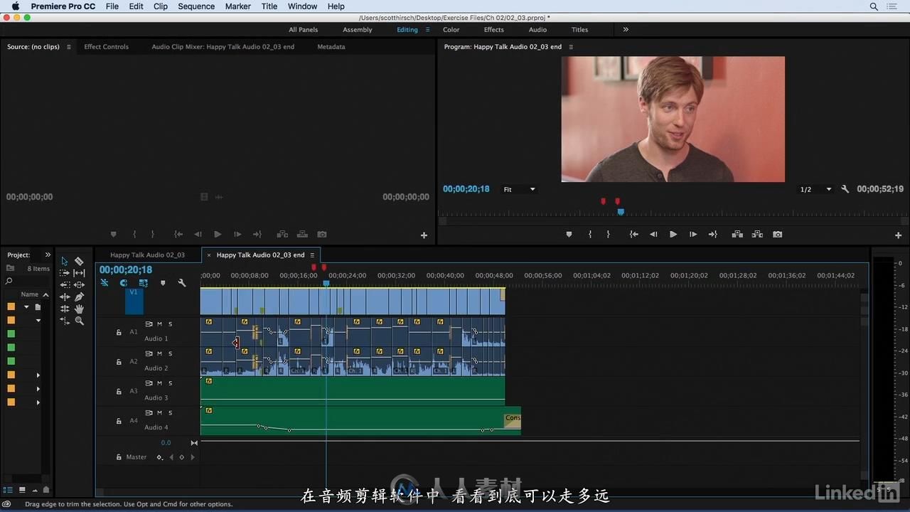Click the Program Monitor playhead marker
This screenshot has width=910, height=512.
[x=621, y=212]
